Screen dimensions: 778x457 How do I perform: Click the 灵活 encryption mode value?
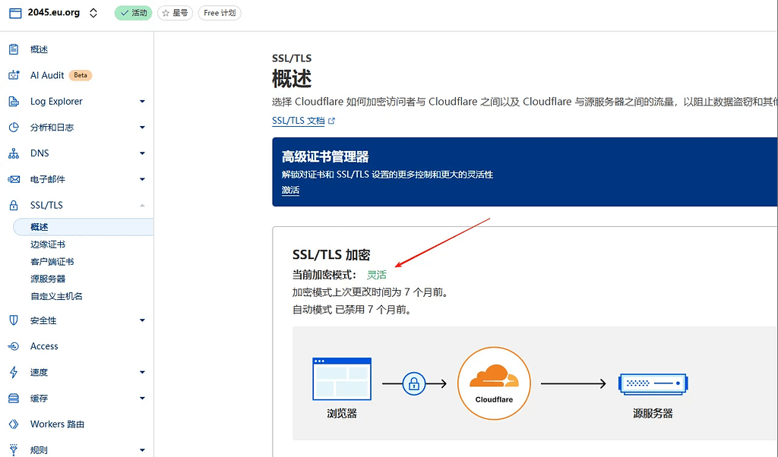377,275
